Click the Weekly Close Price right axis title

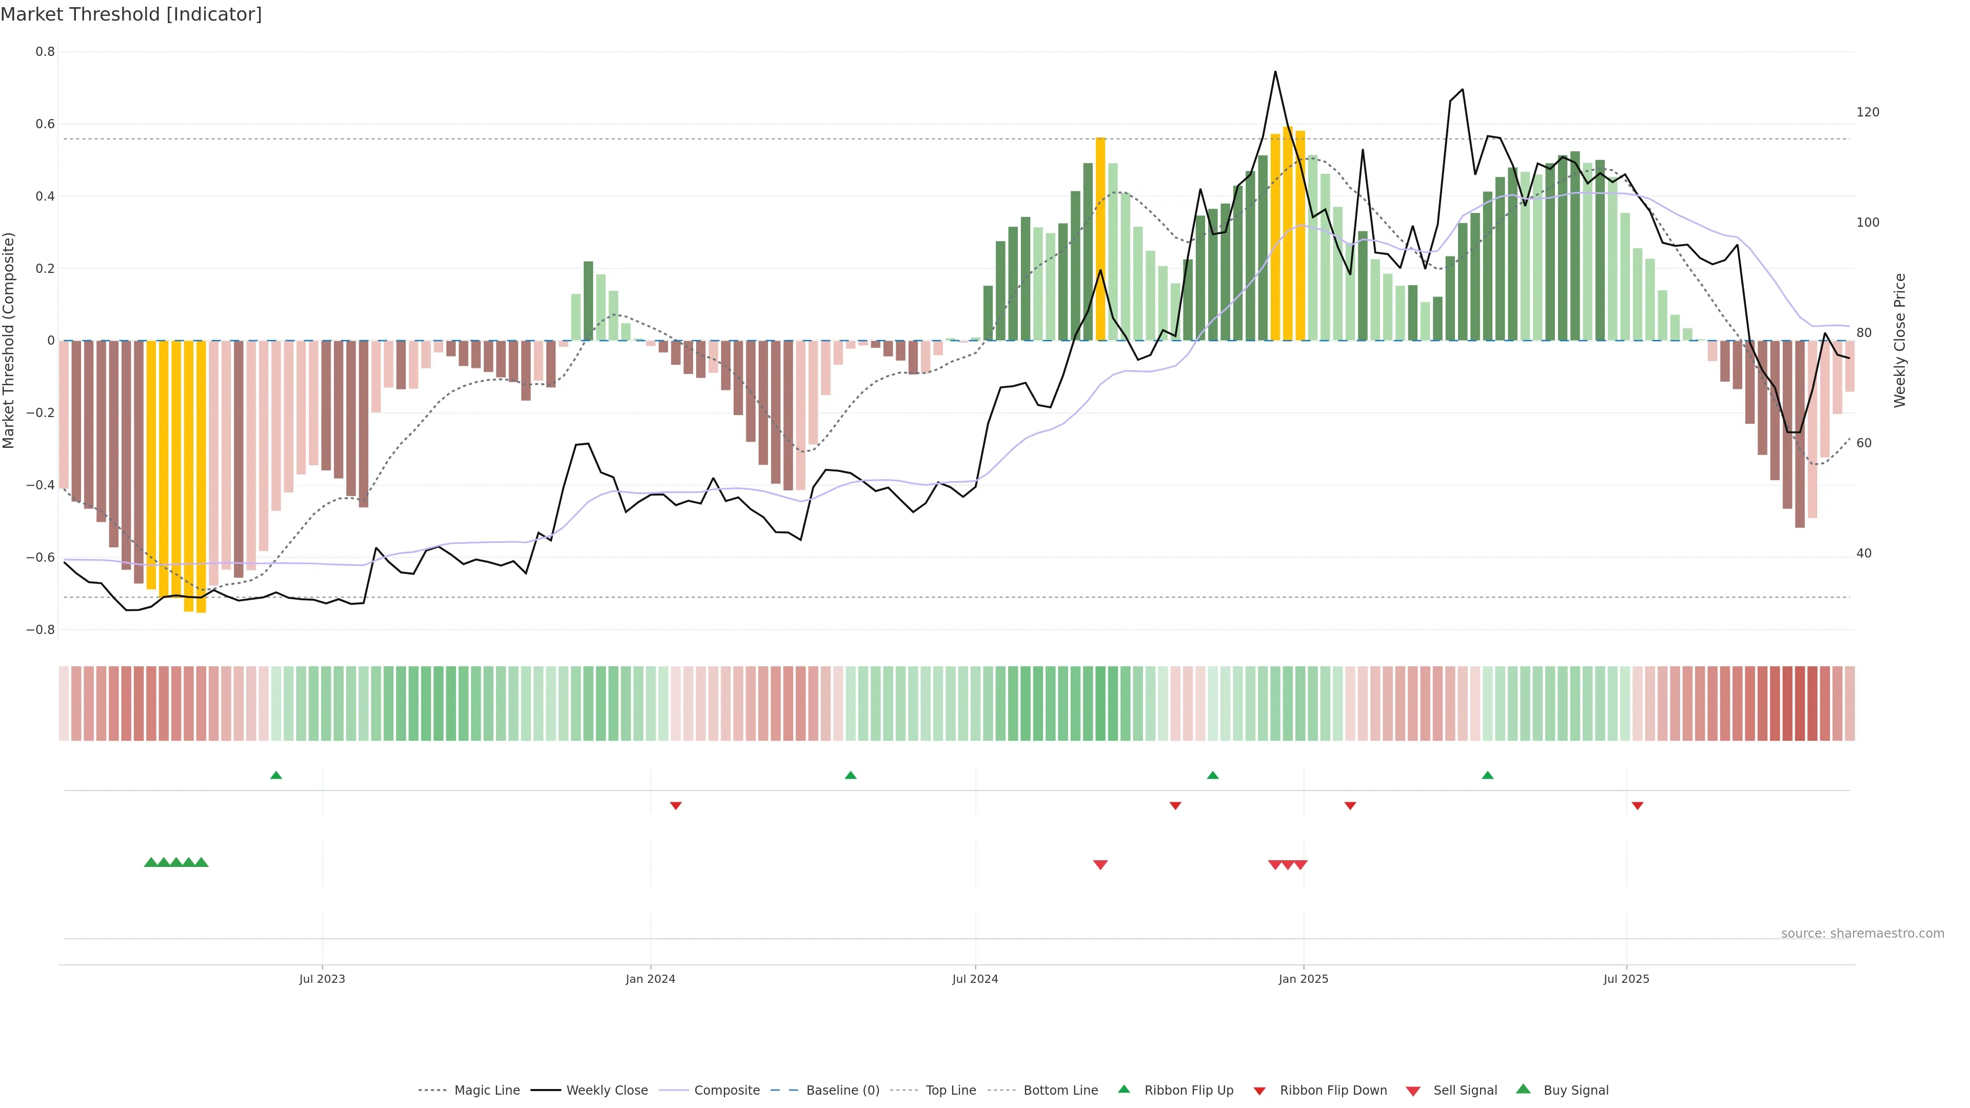point(1900,340)
